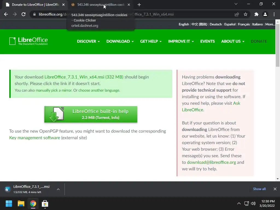Viewport: 280px width, 210px height.
Task: Download LibreOffice built-in help button
Action: pos(91,114)
